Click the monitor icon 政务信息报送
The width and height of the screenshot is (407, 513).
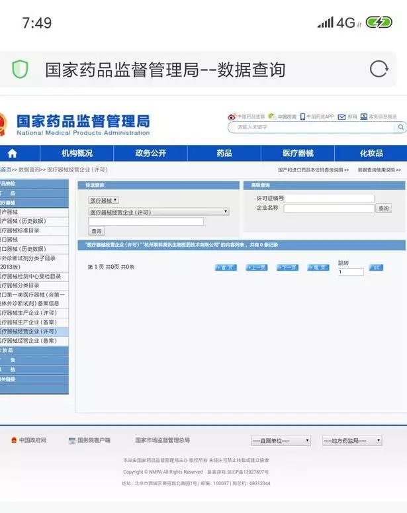364,117
